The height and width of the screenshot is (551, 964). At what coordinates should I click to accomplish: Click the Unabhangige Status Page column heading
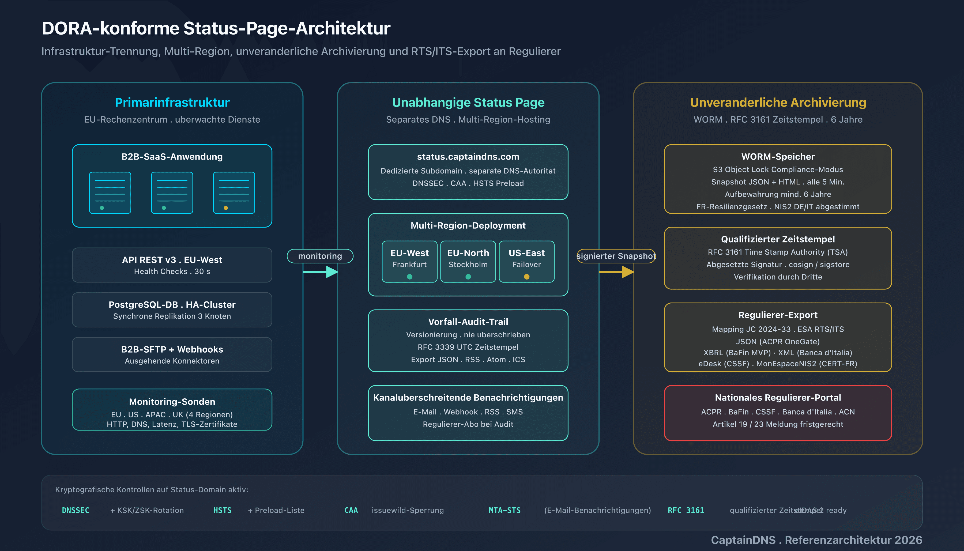[468, 102]
